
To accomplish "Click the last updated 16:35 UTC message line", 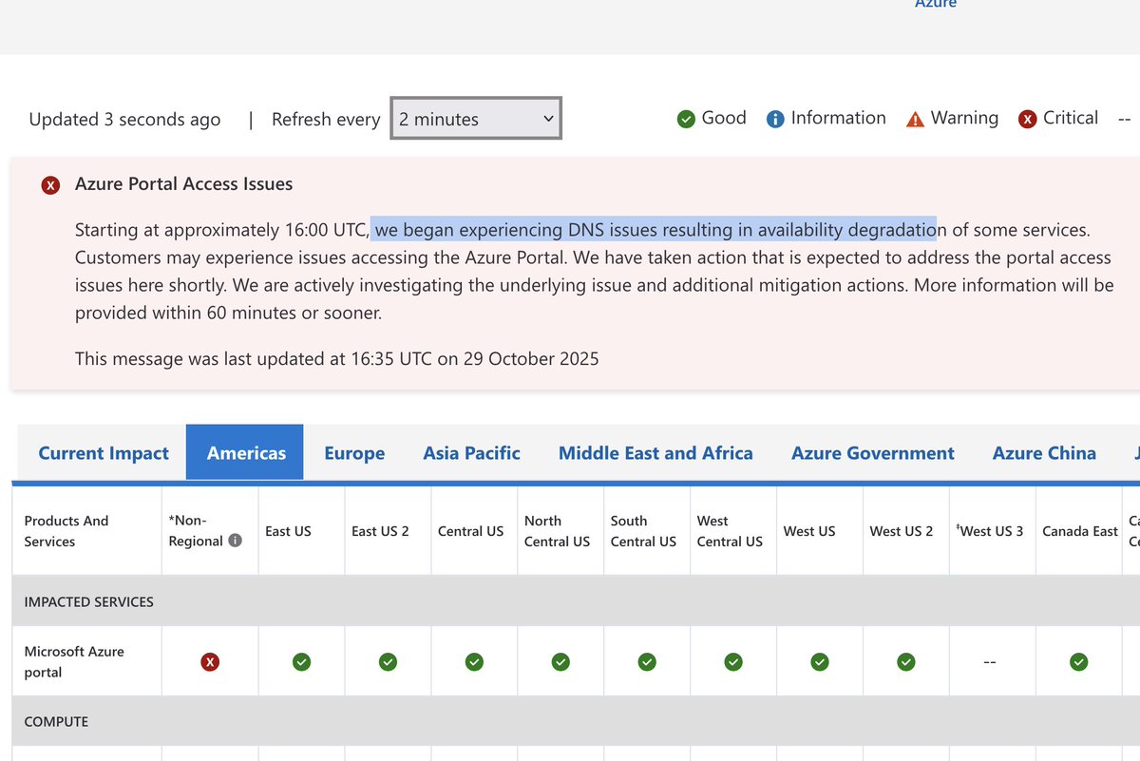I will tap(337, 359).
